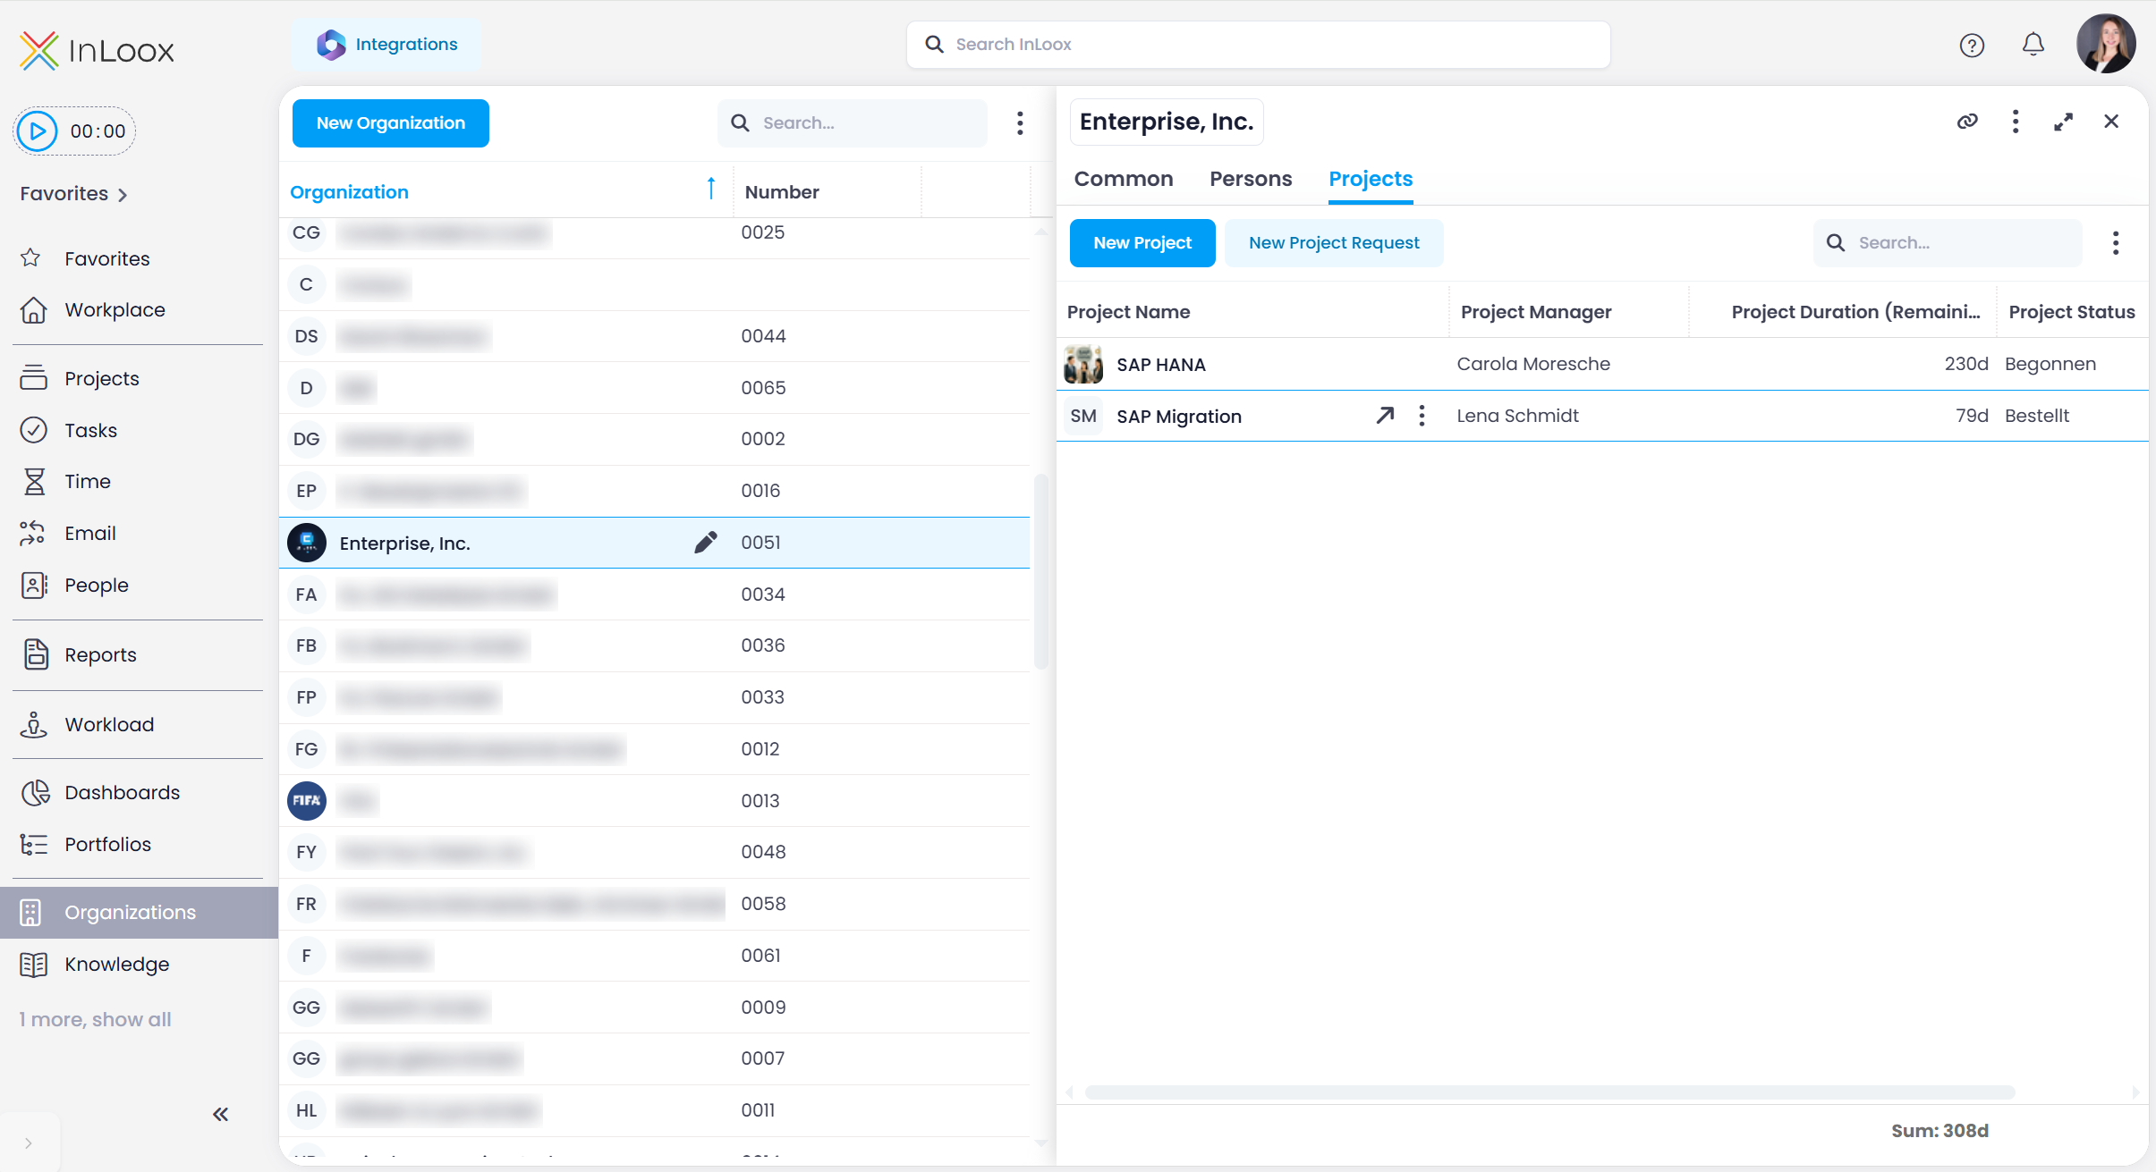Open the SAP HANA project row
This screenshot has height=1172, width=2156.
1602,364
